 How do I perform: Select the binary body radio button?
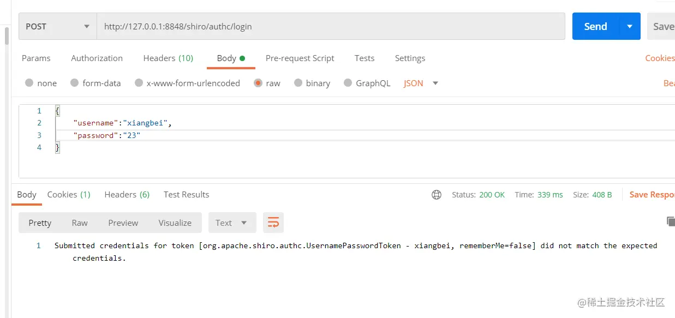(298, 83)
